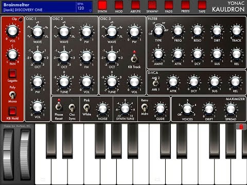Click the filter TYPE selector knob
This screenshot has width=247, height=185.
(x=158, y=31)
